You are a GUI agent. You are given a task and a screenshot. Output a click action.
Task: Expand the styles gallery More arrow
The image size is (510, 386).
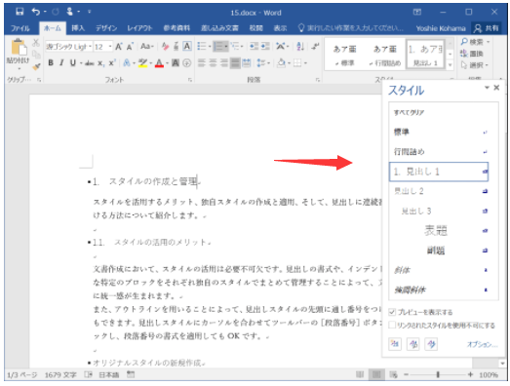451,65
